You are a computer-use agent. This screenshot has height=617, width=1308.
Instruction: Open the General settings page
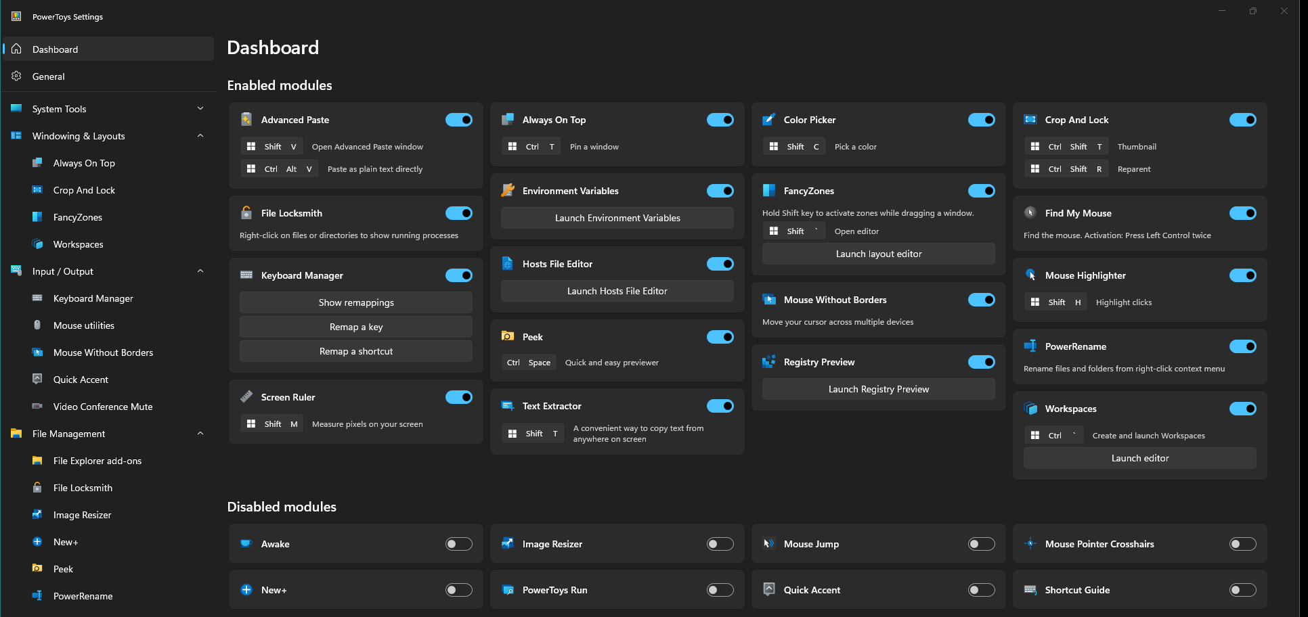pyautogui.click(x=49, y=76)
